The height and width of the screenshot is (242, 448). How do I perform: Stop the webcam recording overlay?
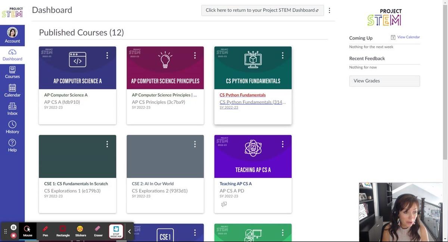[116, 231]
